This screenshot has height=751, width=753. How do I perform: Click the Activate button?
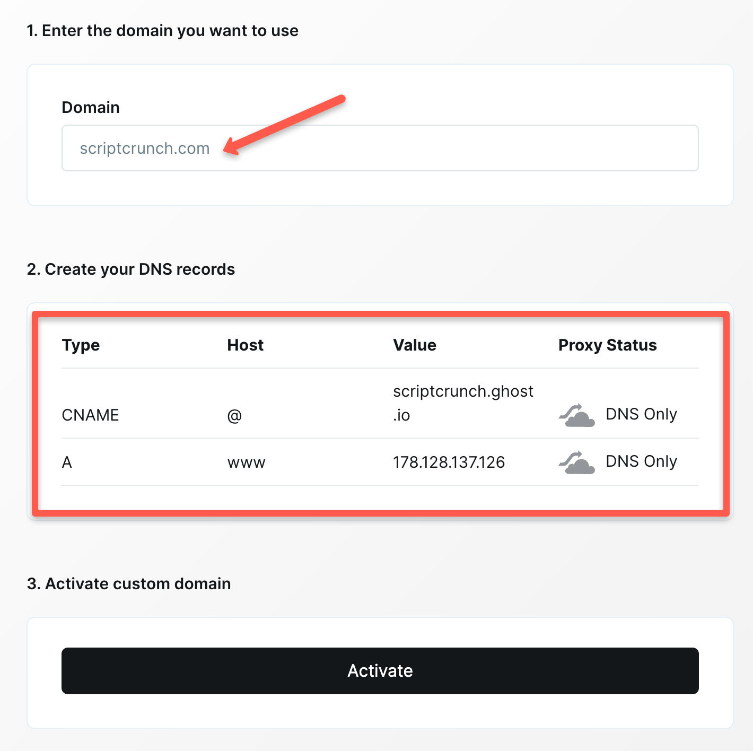coord(380,671)
